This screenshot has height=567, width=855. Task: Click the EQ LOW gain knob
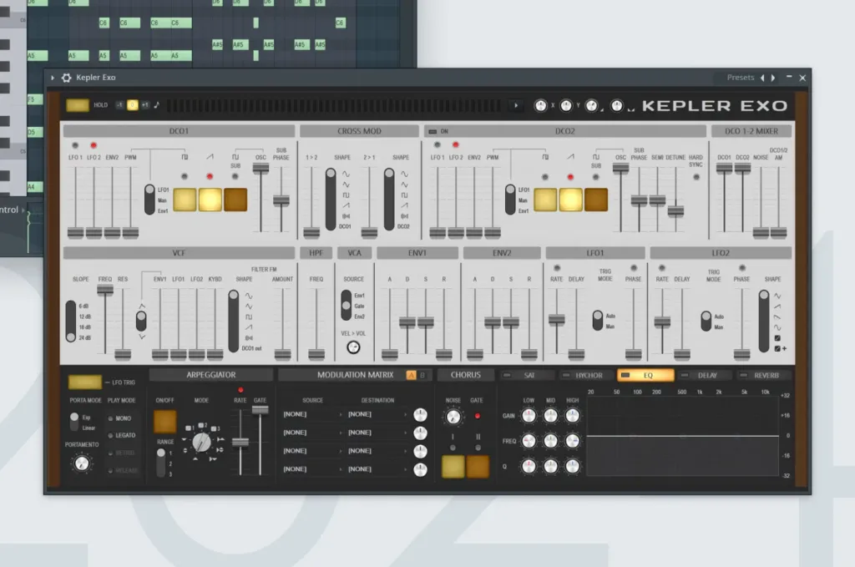[x=529, y=416]
